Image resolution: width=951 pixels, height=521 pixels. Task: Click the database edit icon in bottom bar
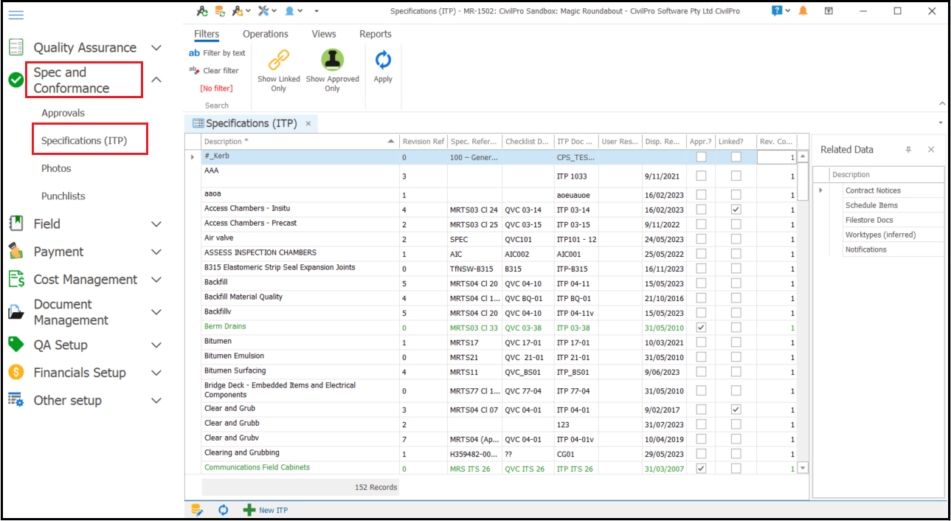point(197,510)
